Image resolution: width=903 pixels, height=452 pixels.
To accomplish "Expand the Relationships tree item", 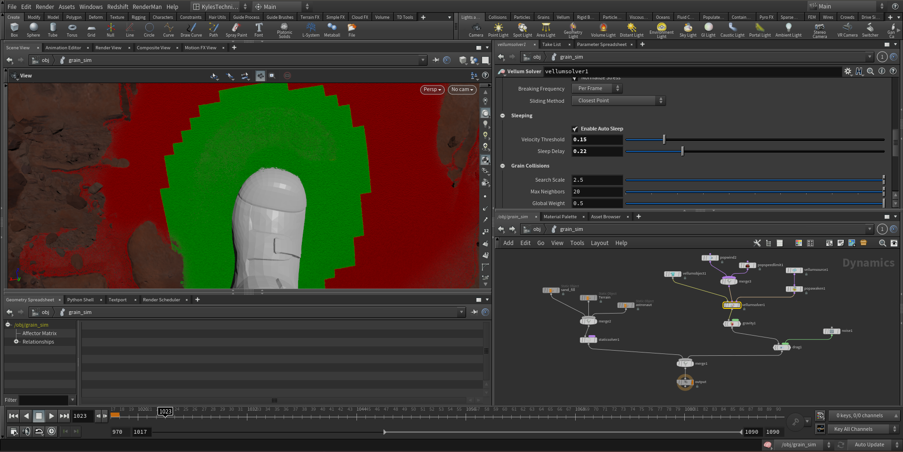I will coord(16,342).
